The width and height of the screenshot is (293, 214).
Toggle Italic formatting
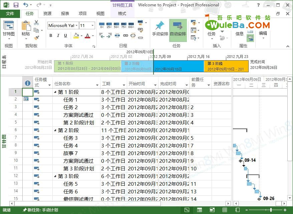click(58, 35)
